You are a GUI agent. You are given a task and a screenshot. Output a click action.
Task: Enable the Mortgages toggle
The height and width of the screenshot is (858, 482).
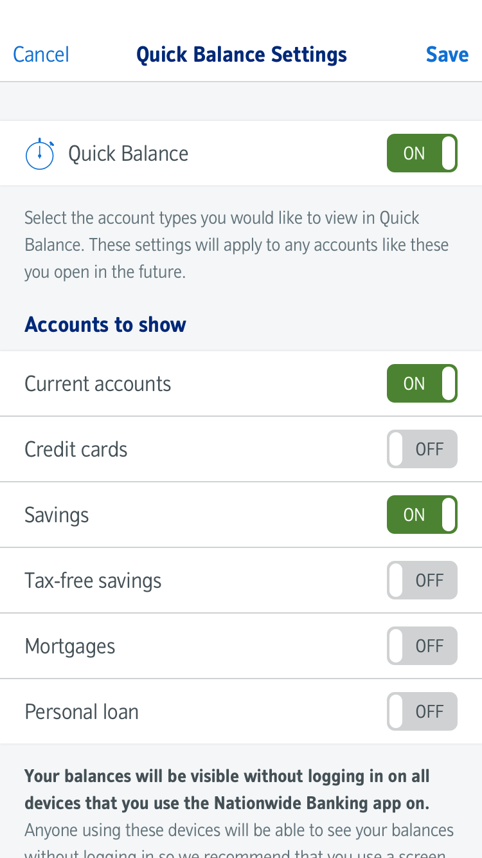click(422, 646)
